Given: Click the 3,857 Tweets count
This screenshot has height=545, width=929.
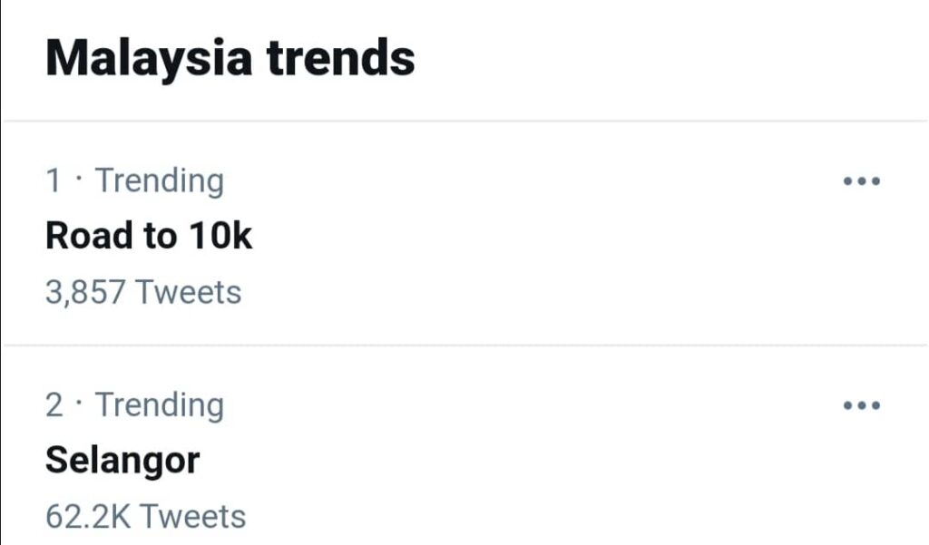Looking at the screenshot, I should coord(143,293).
